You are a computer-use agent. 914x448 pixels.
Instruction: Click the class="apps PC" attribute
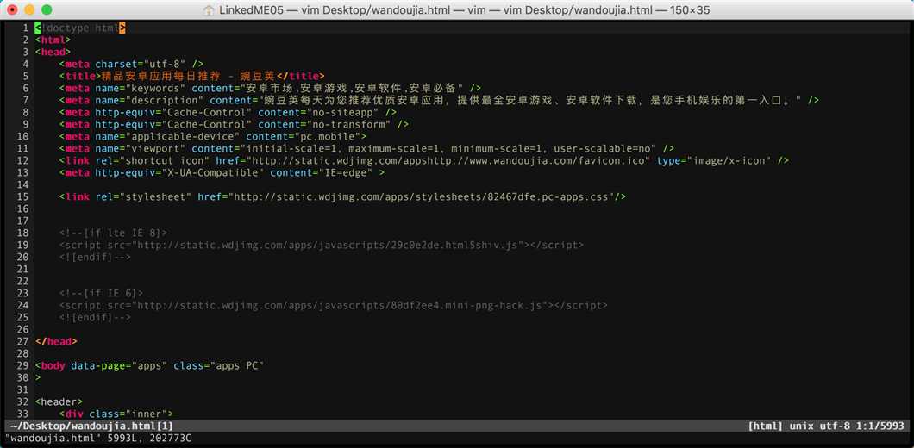point(219,366)
